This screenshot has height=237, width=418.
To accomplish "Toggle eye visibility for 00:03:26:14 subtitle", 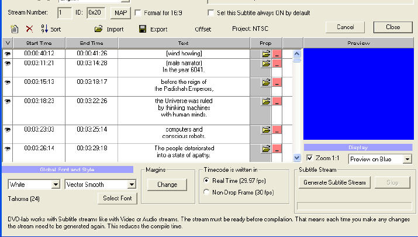I will point(8,148).
